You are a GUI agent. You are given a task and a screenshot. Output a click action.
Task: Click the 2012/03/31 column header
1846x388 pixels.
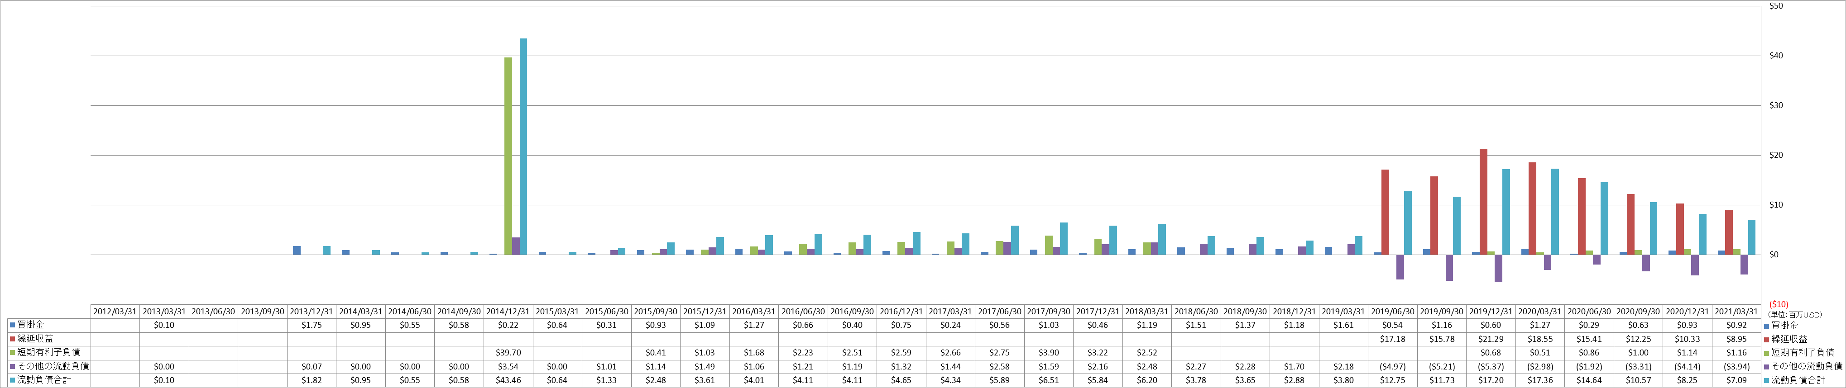coord(115,312)
